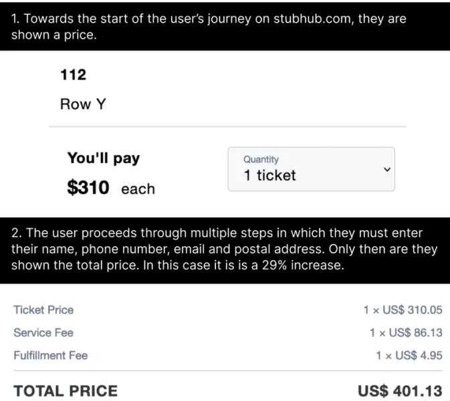Click the "Ticket Price" line label
Viewport: 450px width, 401px height.
coord(43,310)
